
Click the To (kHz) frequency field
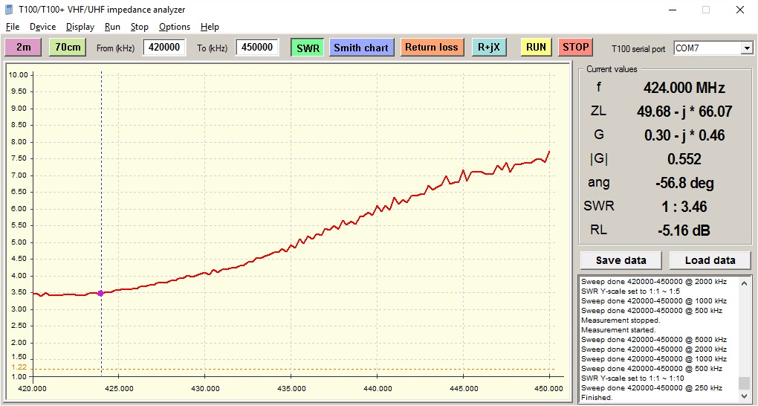click(257, 48)
